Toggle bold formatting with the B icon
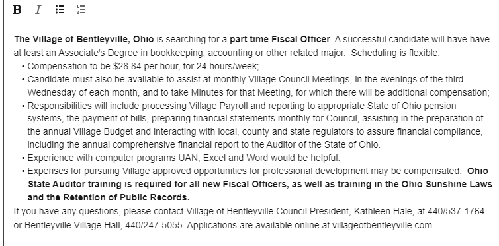 pos(17,9)
